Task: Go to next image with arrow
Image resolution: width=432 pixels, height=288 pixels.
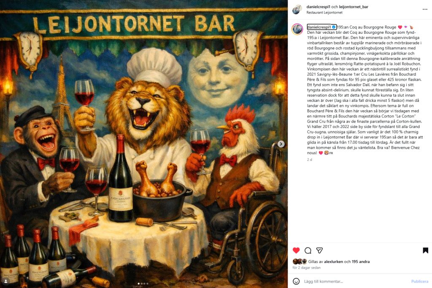Action: pyautogui.click(x=281, y=144)
